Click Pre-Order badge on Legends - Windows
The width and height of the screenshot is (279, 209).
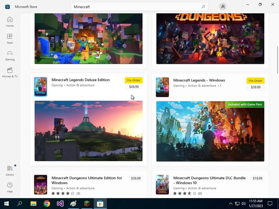[x=255, y=81]
